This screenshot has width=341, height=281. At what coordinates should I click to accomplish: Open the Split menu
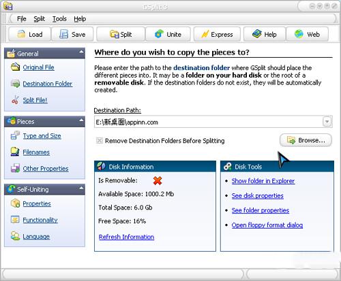pos(39,19)
